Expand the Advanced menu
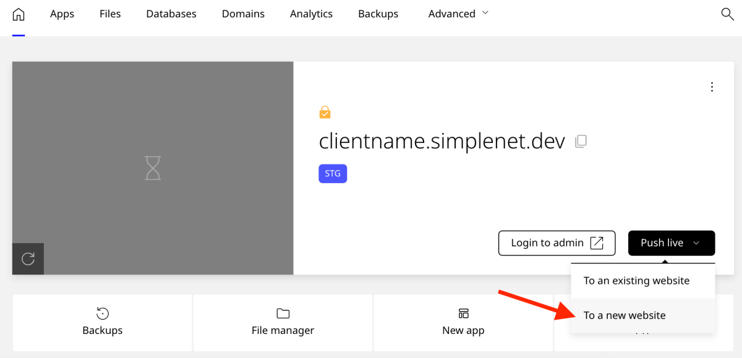This screenshot has width=742, height=358. coord(458,14)
